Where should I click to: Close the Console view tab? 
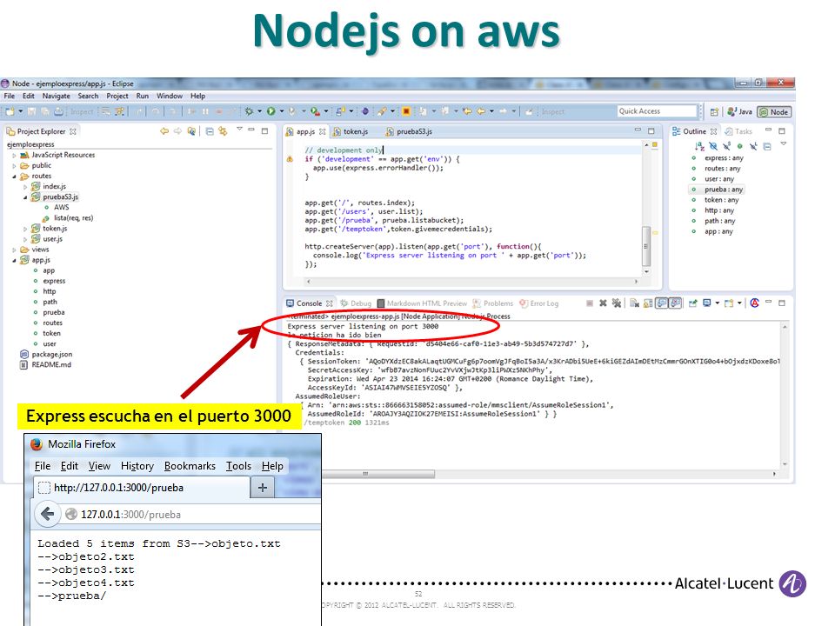(330, 303)
